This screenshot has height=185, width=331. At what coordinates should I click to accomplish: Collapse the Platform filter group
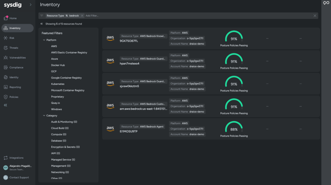(x=44, y=40)
